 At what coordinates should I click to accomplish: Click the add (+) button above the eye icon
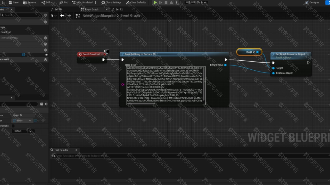(x=45, y=50)
